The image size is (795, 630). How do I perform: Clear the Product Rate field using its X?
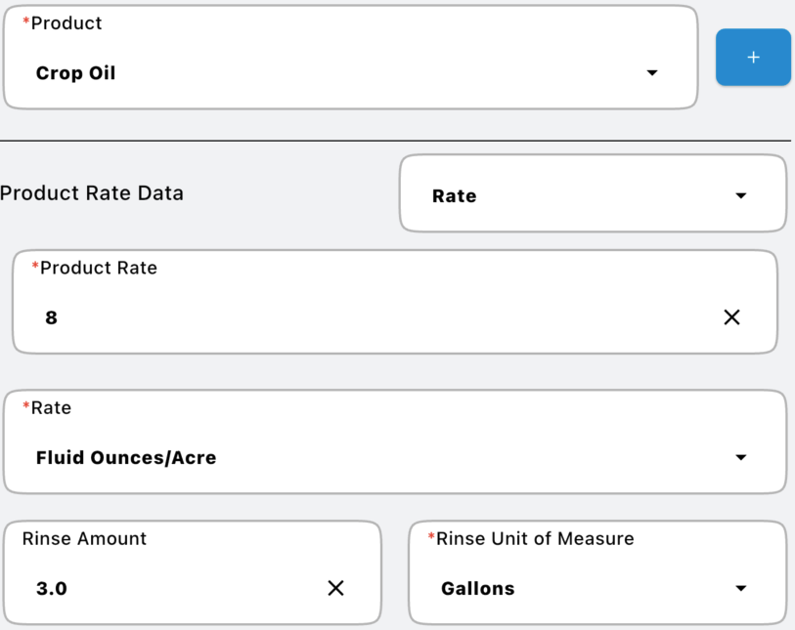[731, 317]
